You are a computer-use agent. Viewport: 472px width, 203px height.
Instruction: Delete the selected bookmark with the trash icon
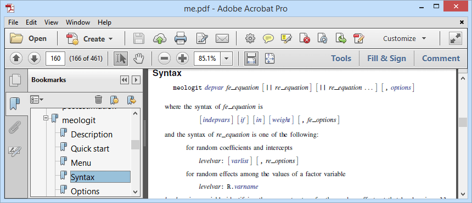pyautogui.click(x=98, y=100)
